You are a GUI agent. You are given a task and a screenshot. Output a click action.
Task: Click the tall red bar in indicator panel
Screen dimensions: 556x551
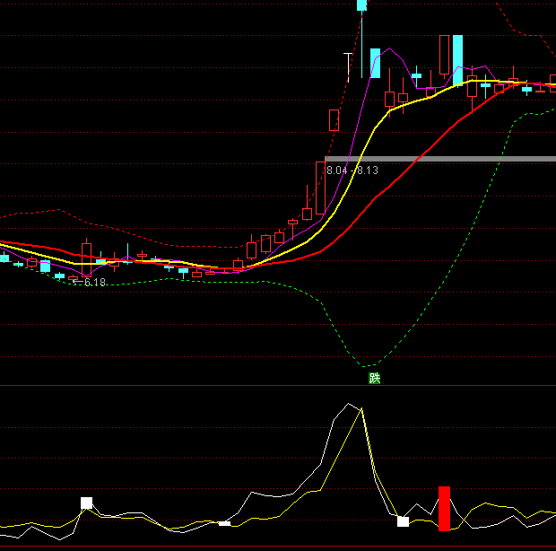(x=444, y=508)
